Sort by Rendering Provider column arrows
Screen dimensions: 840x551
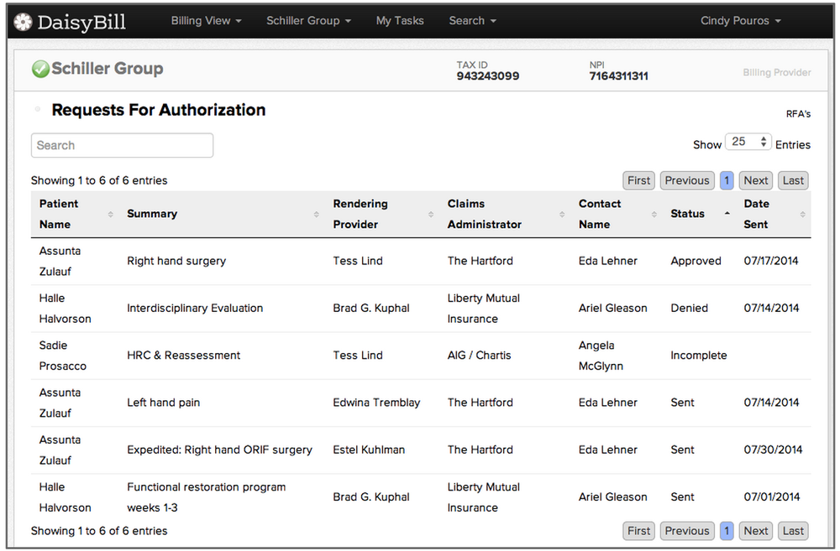(431, 215)
